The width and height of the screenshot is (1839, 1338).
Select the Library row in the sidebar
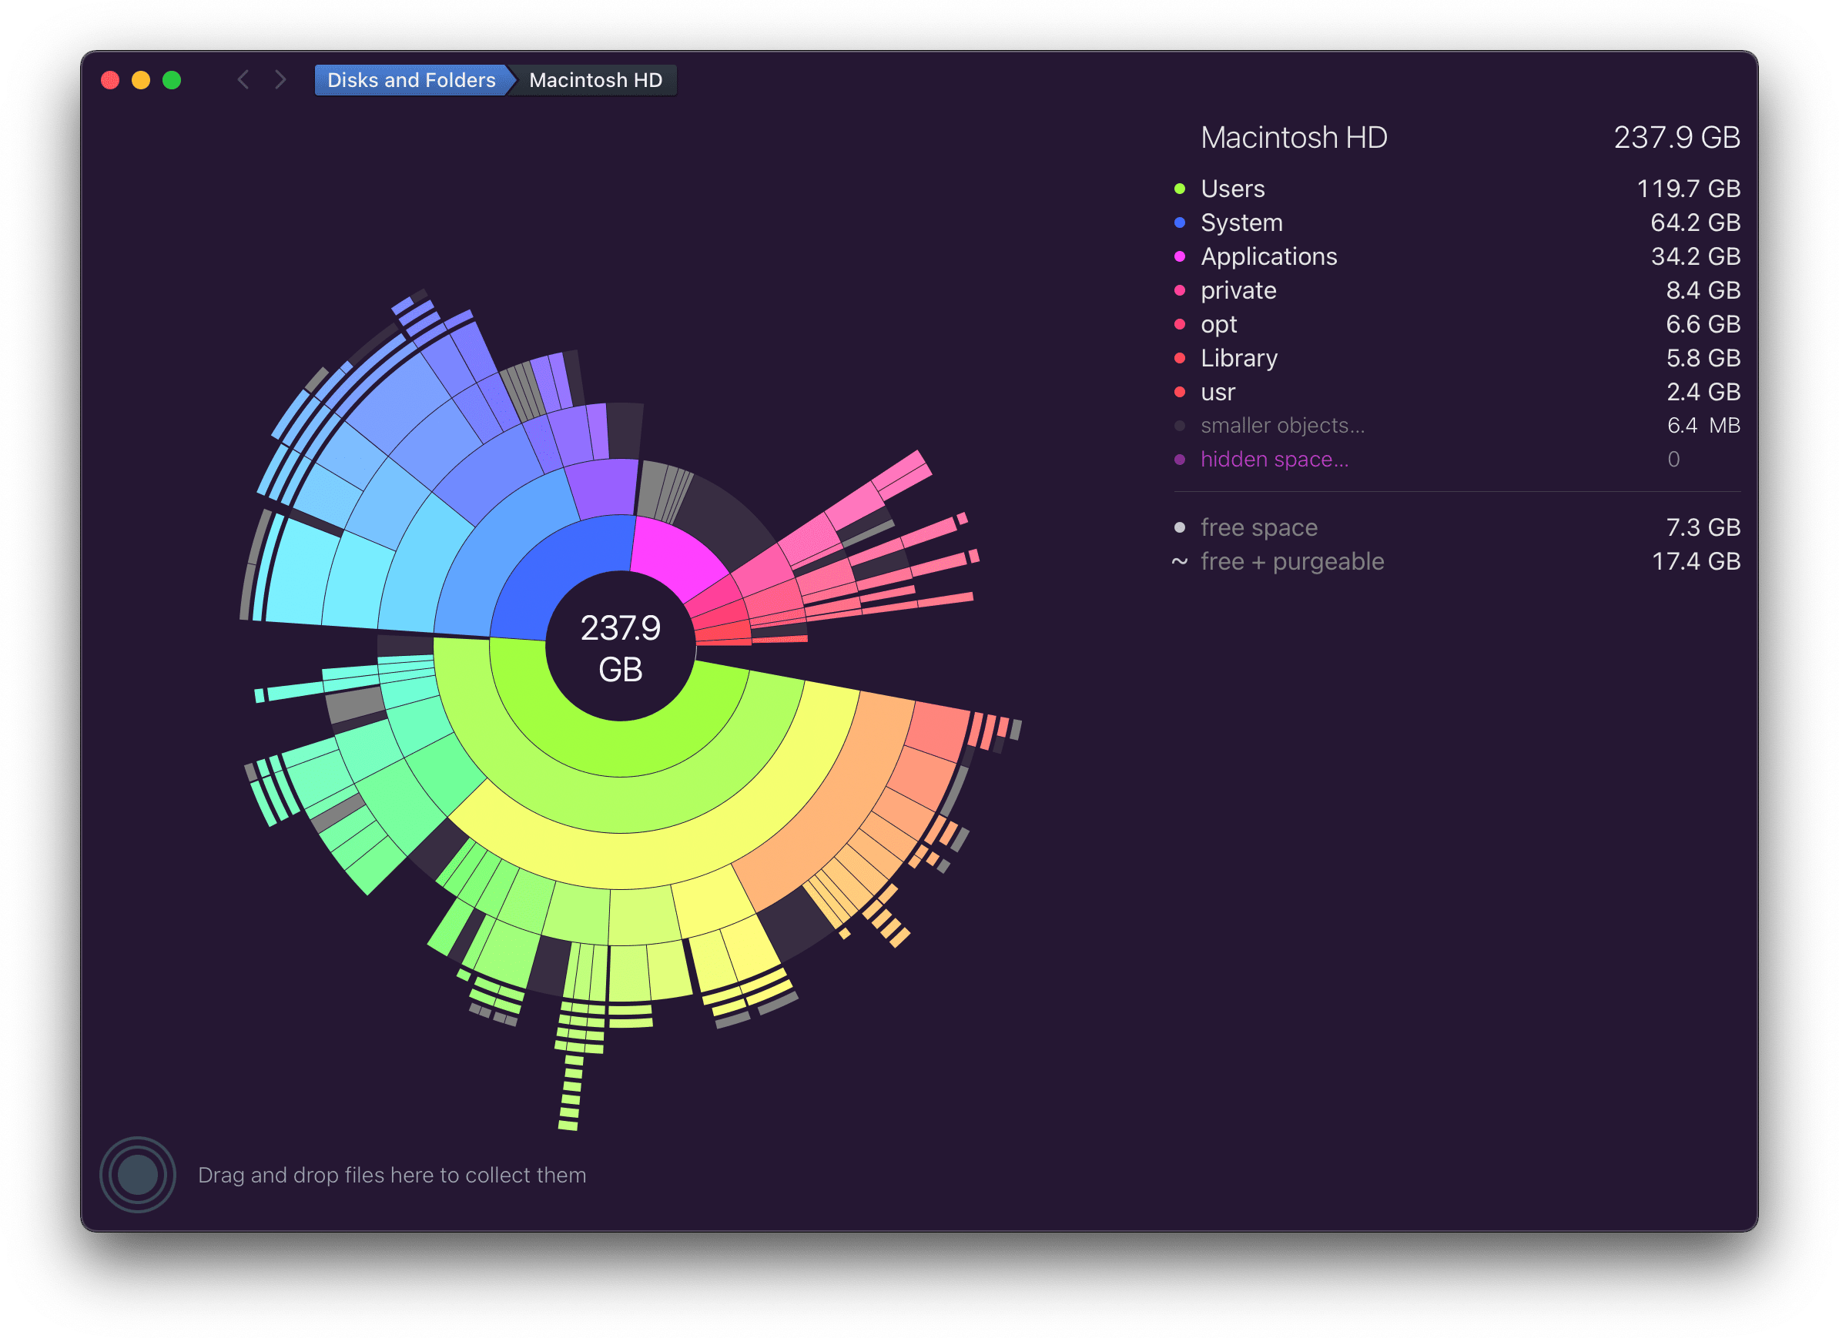tap(1239, 357)
